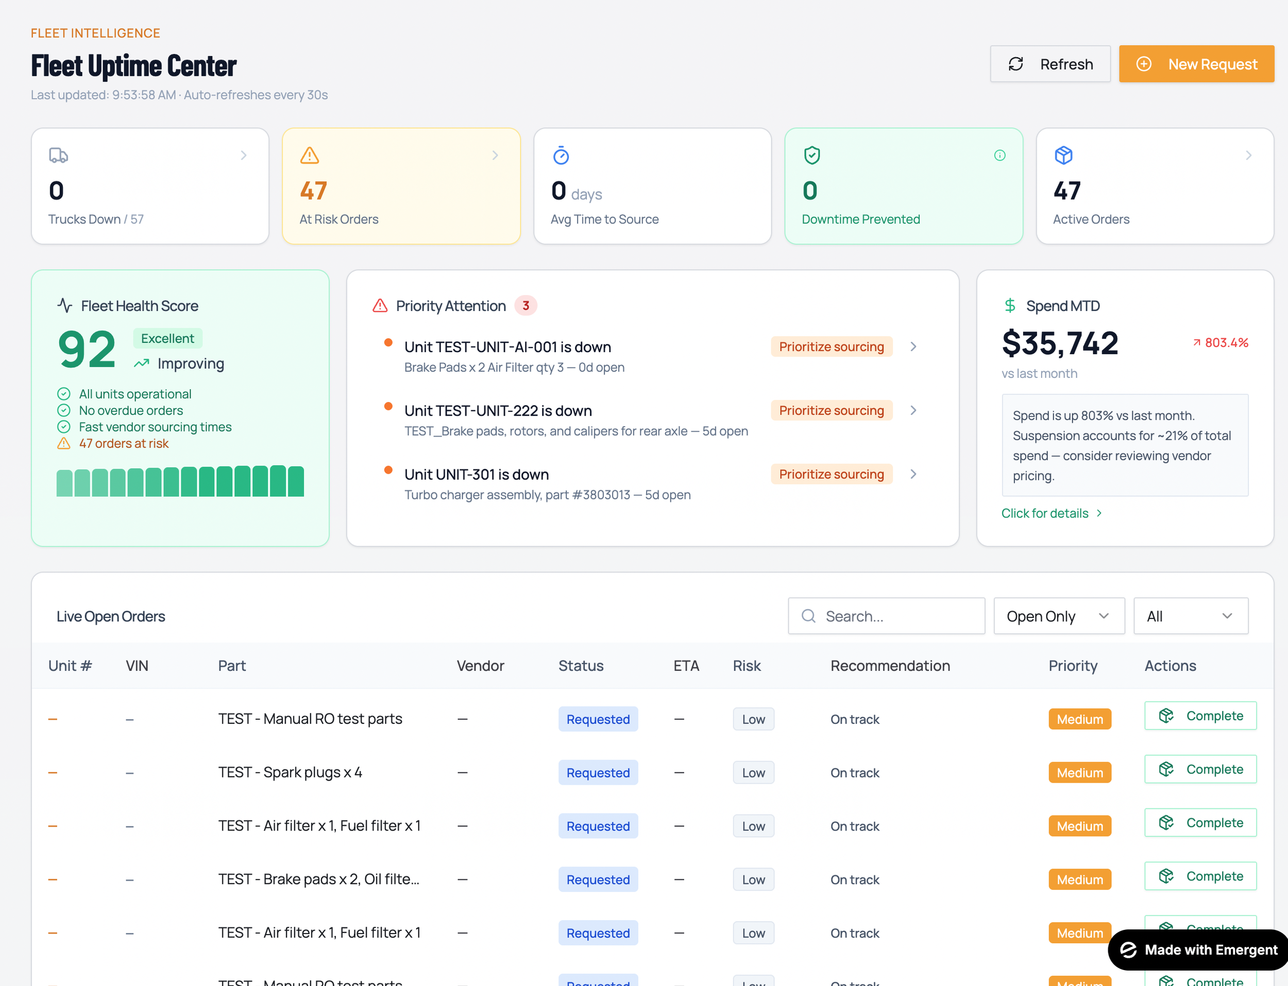Click the stopwatch icon on Avg Time to Source

[x=561, y=155]
